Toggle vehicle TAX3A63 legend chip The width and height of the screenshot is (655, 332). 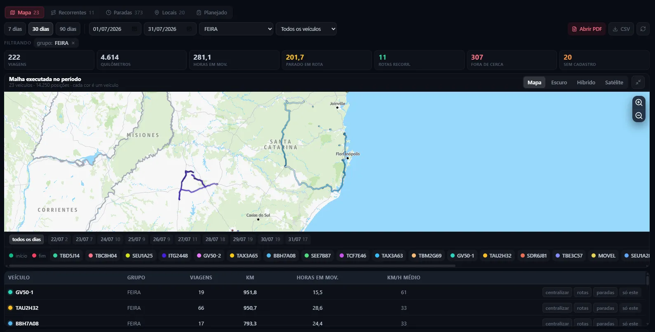point(389,255)
